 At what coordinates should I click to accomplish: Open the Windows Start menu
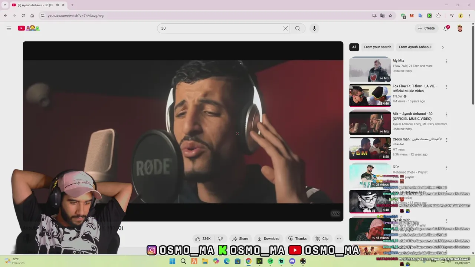click(x=172, y=261)
